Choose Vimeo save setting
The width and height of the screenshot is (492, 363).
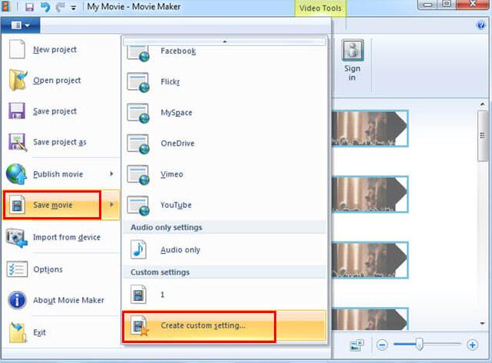224,174
